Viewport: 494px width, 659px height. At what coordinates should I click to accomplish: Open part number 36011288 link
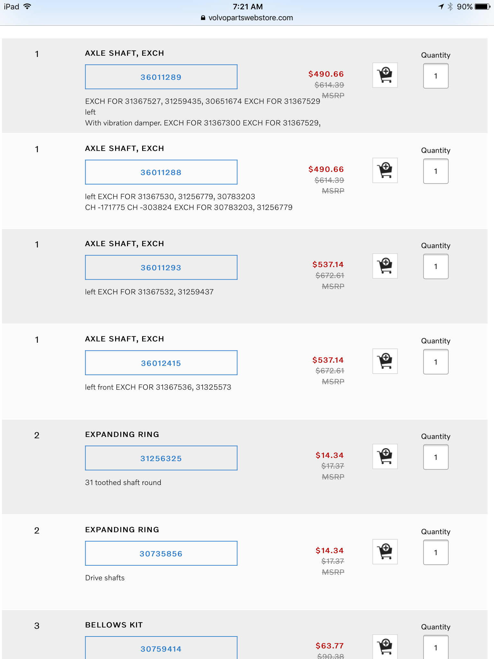(x=161, y=172)
